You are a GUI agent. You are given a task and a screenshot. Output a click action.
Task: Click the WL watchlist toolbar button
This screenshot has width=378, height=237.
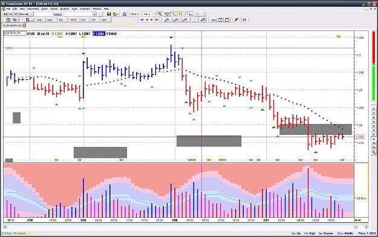pos(11,14)
